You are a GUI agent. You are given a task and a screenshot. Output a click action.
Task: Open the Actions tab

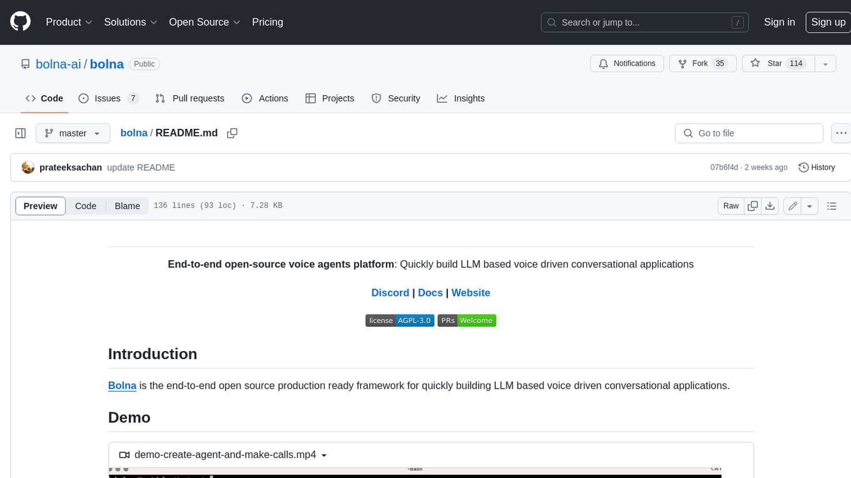(x=265, y=98)
